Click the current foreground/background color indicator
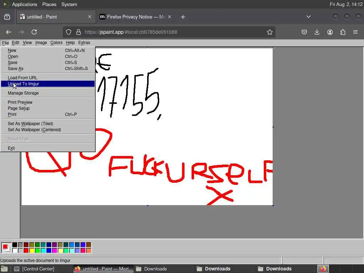The height and width of the screenshot is (273, 364). [x=6, y=247]
